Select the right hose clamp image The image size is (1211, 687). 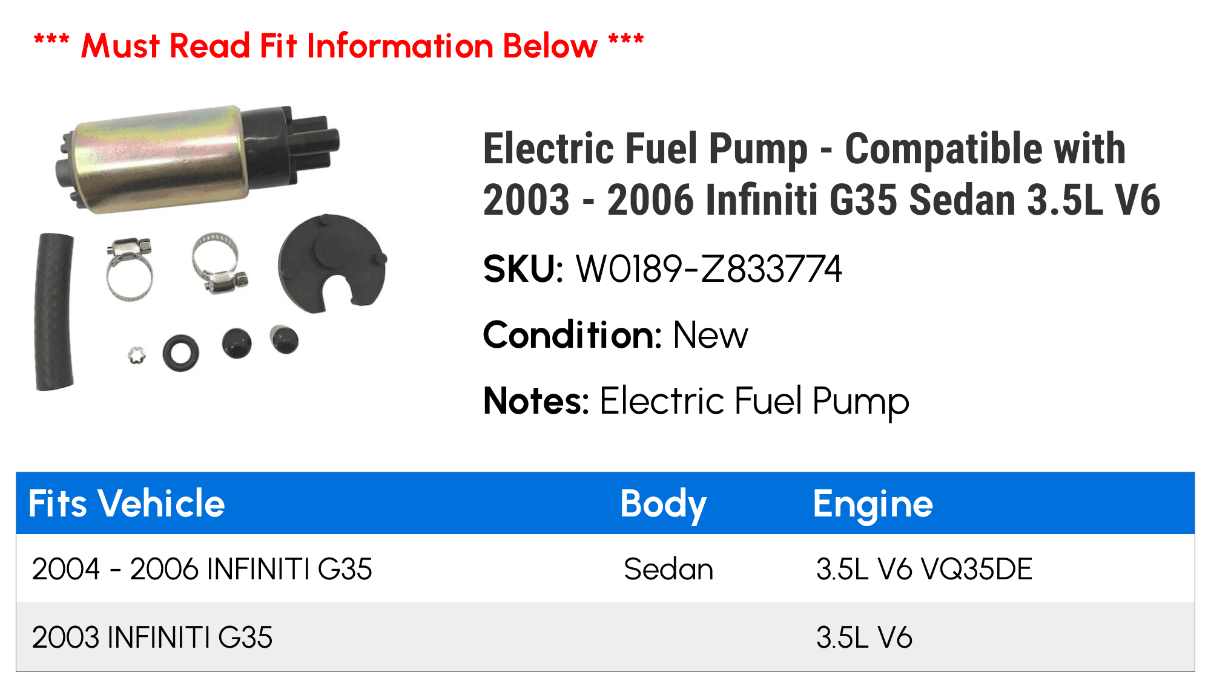[218, 263]
